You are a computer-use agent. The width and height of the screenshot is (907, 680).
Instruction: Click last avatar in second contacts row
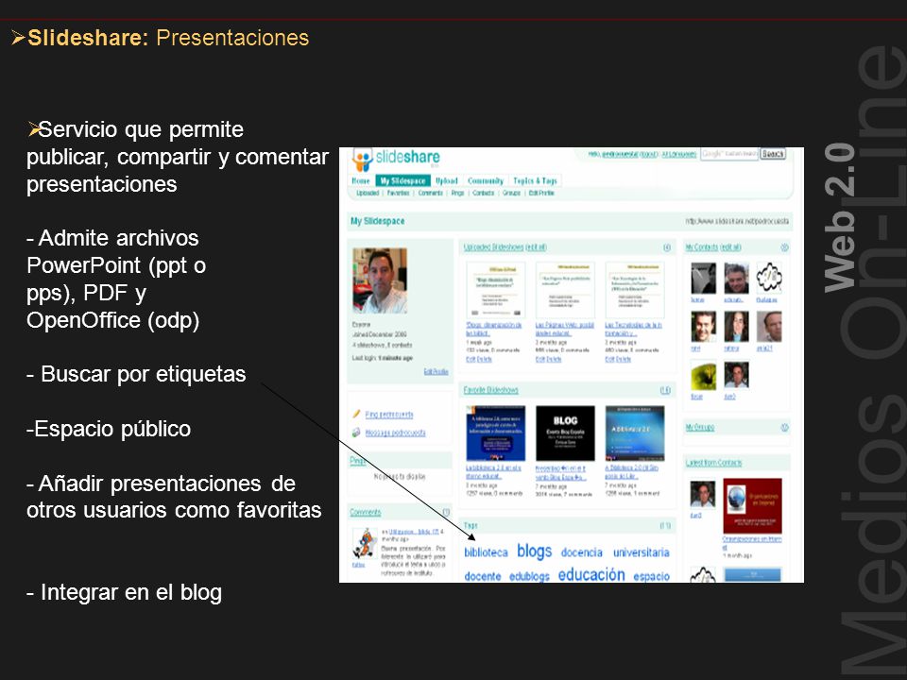click(x=769, y=327)
